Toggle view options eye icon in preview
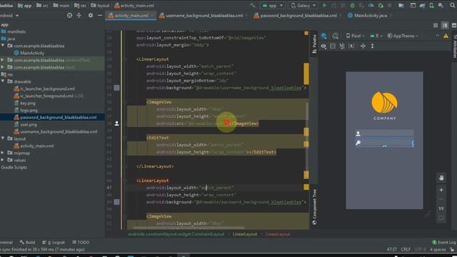Image resolution: width=457 pixels, height=257 pixels. (323, 46)
